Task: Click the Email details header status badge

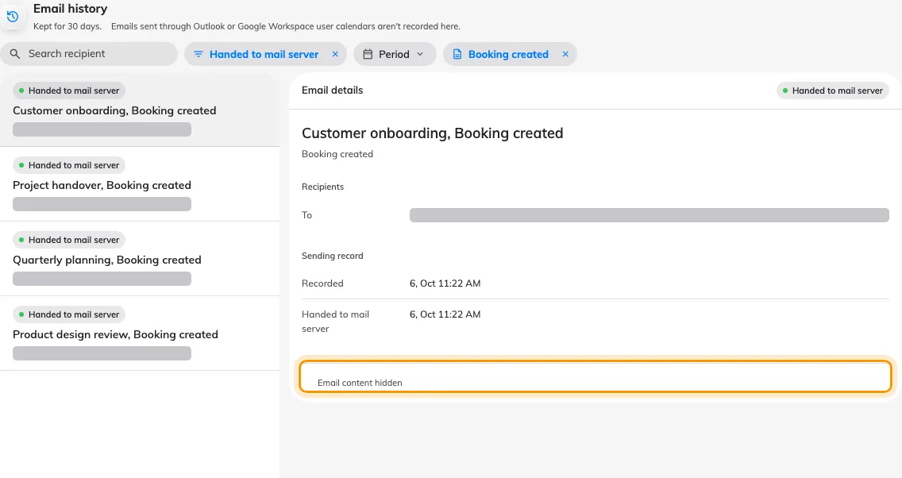Action: (x=832, y=91)
